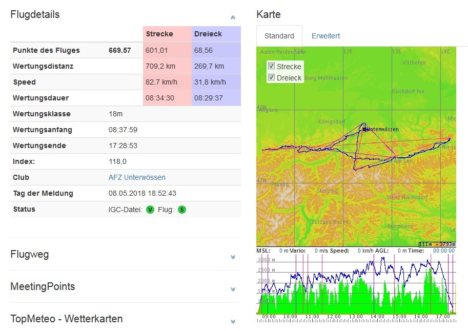Click the Flugdetails heading
Viewport: 468px width, 331px height.
click(35, 14)
